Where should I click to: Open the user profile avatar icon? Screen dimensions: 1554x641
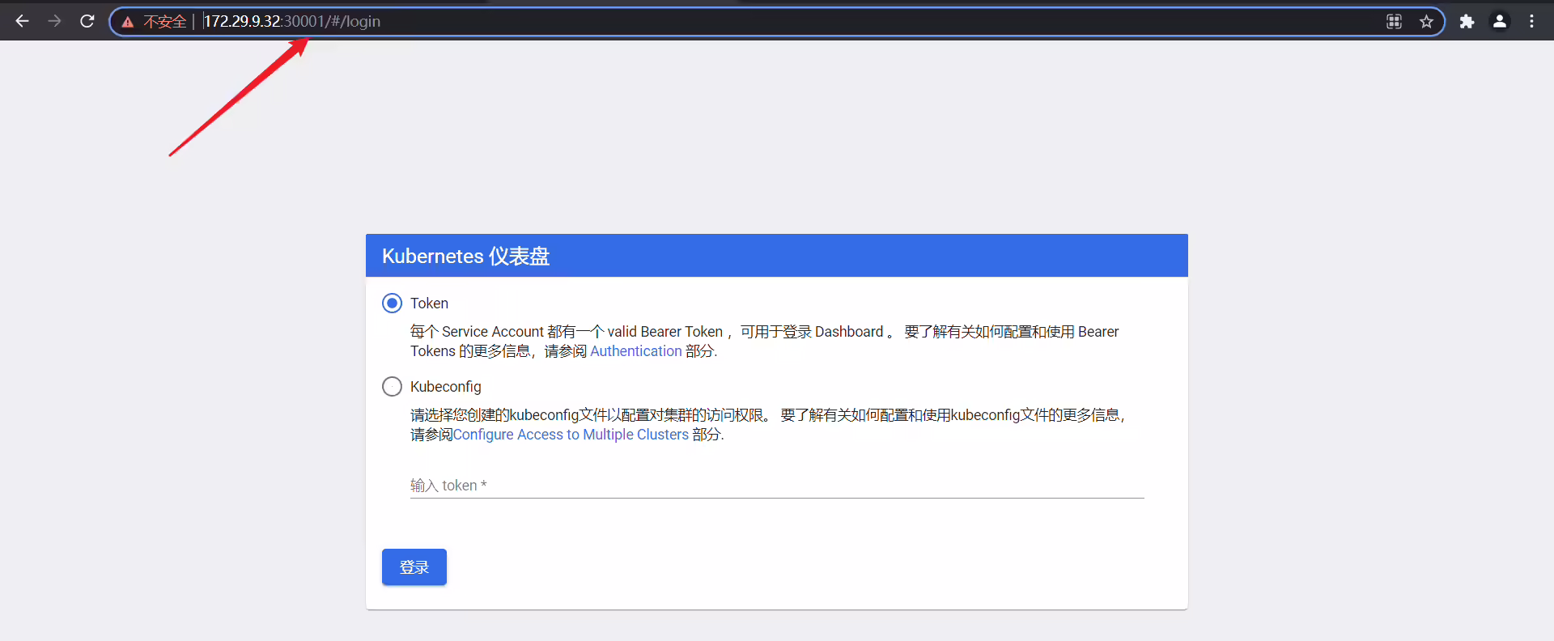coord(1500,22)
